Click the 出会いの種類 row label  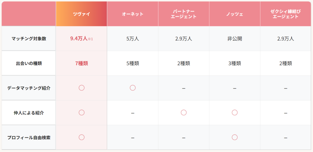(29, 63)
